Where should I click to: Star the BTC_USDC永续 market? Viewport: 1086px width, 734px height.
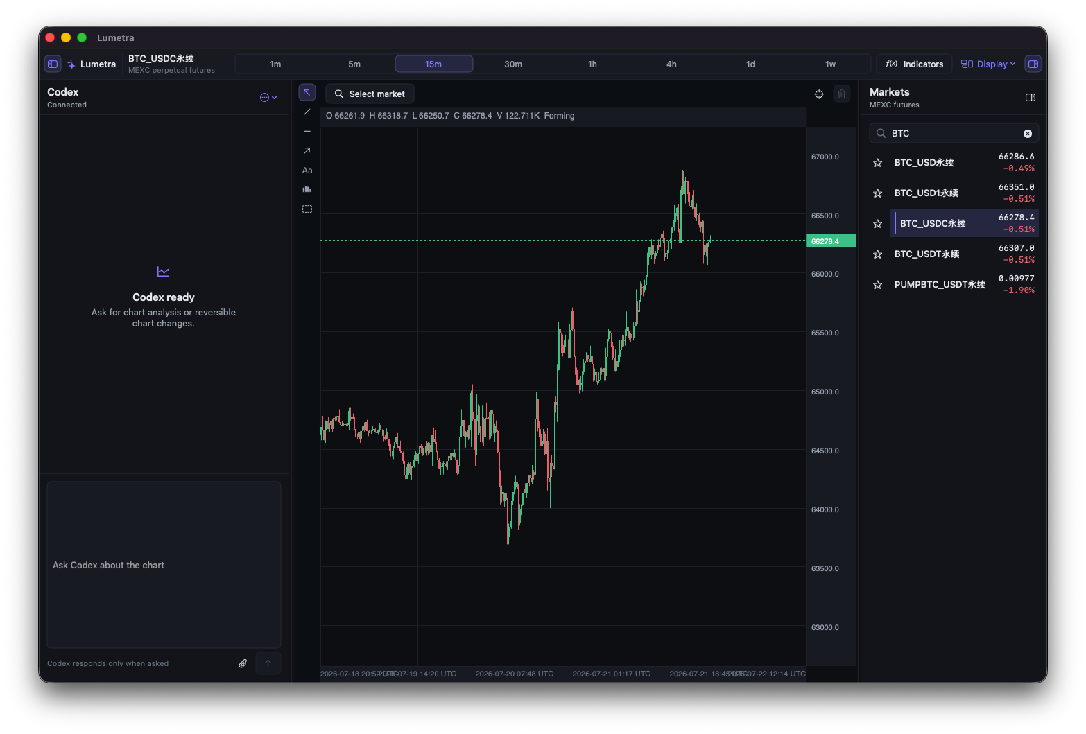[x=878, y=223]
